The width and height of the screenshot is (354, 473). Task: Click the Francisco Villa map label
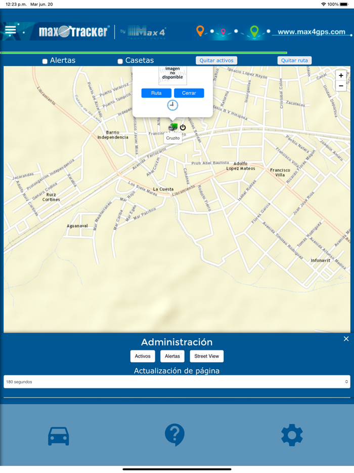pos(280,173)
